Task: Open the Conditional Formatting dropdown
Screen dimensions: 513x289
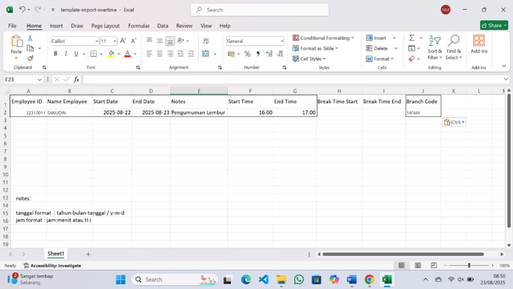Action: (323, 38)
